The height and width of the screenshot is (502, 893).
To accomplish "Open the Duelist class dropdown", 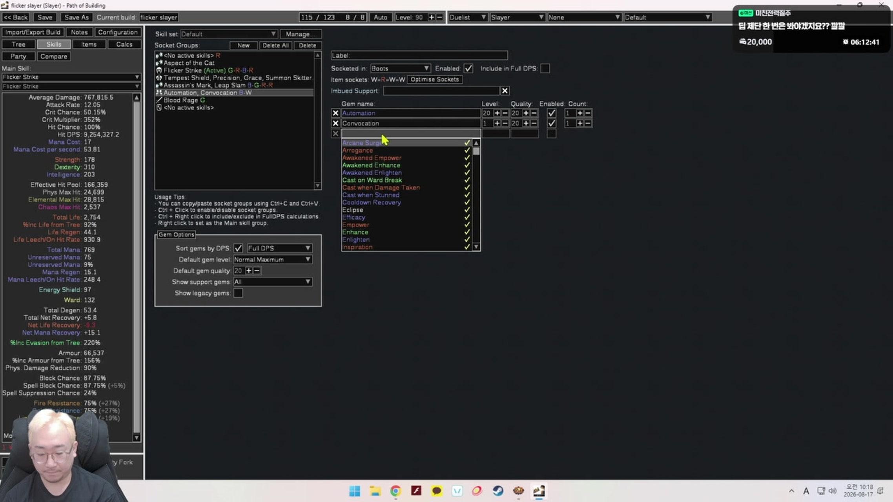I will (468, 17).
